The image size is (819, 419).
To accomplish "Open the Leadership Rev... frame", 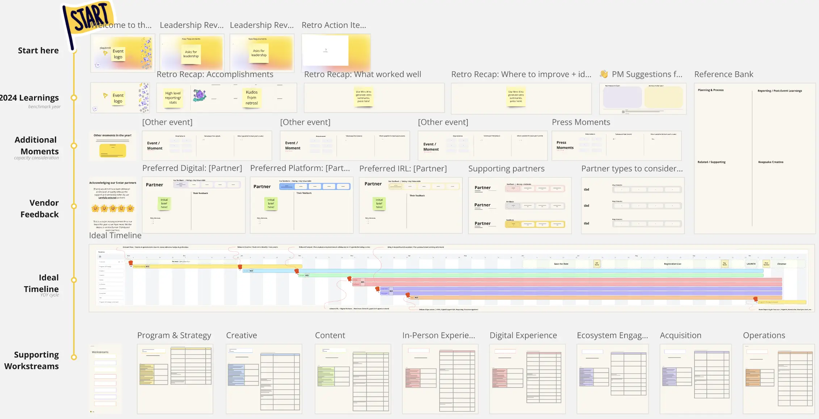I will tap(190, 25).
